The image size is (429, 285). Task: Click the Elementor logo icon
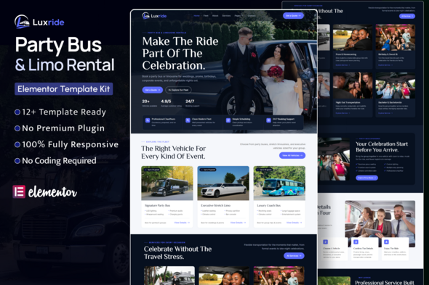pyautogui.click(x=19, y=191)
